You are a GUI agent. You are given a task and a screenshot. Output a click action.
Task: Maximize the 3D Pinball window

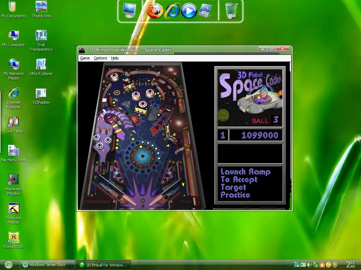coord(271,49)
